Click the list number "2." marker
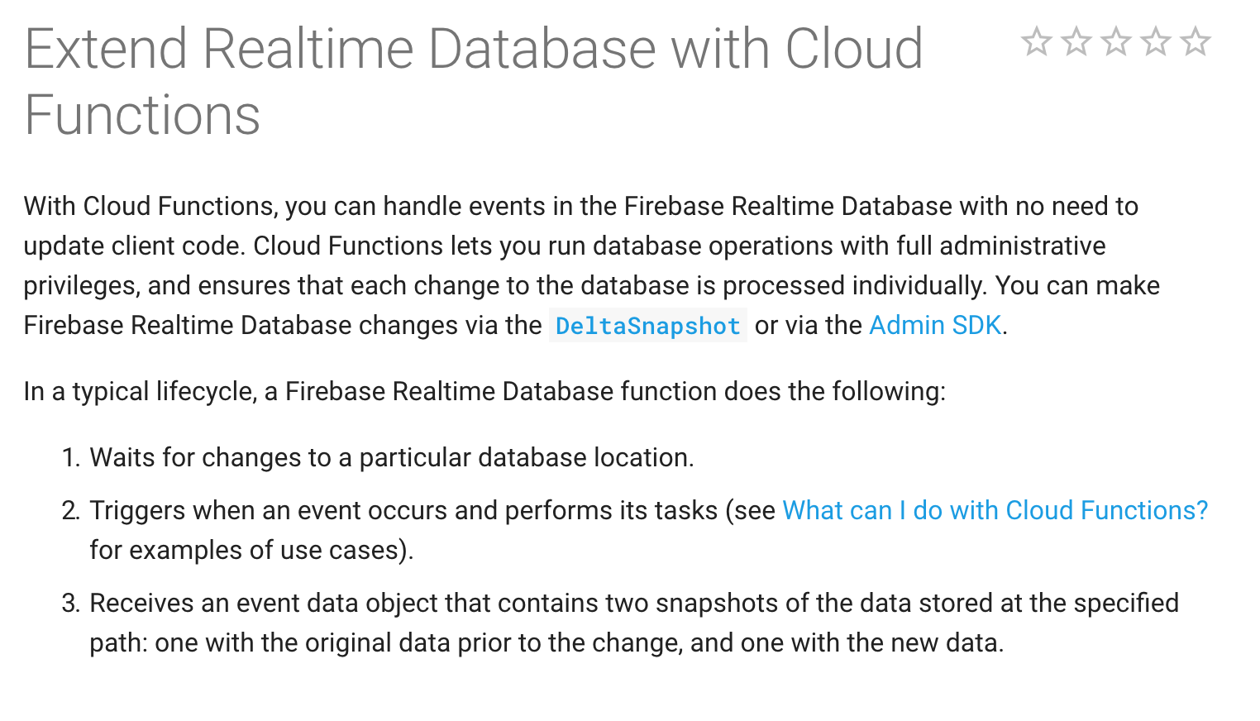The width and height of the screenshot is (1260, 721). pyautogui.click(x=70, y=511)
